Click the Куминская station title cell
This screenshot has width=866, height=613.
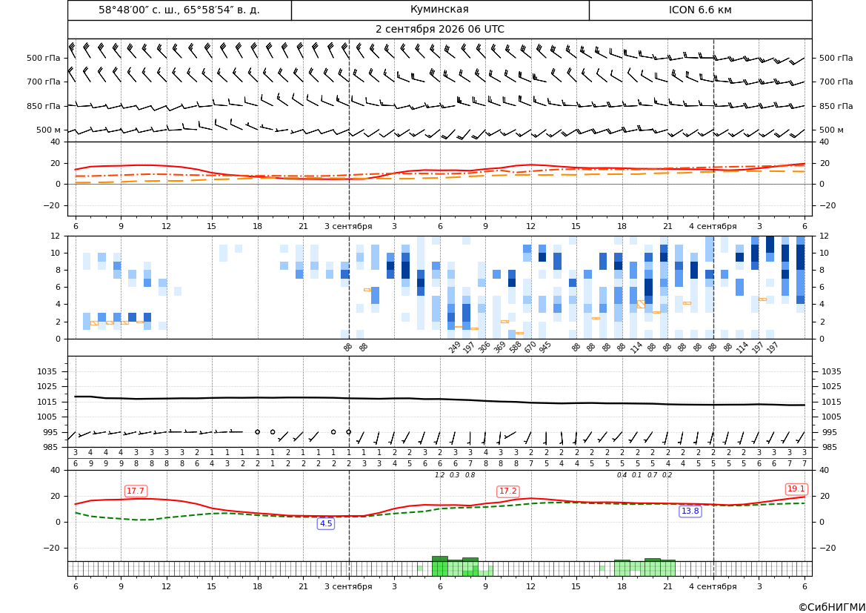[x=439, y=10]
